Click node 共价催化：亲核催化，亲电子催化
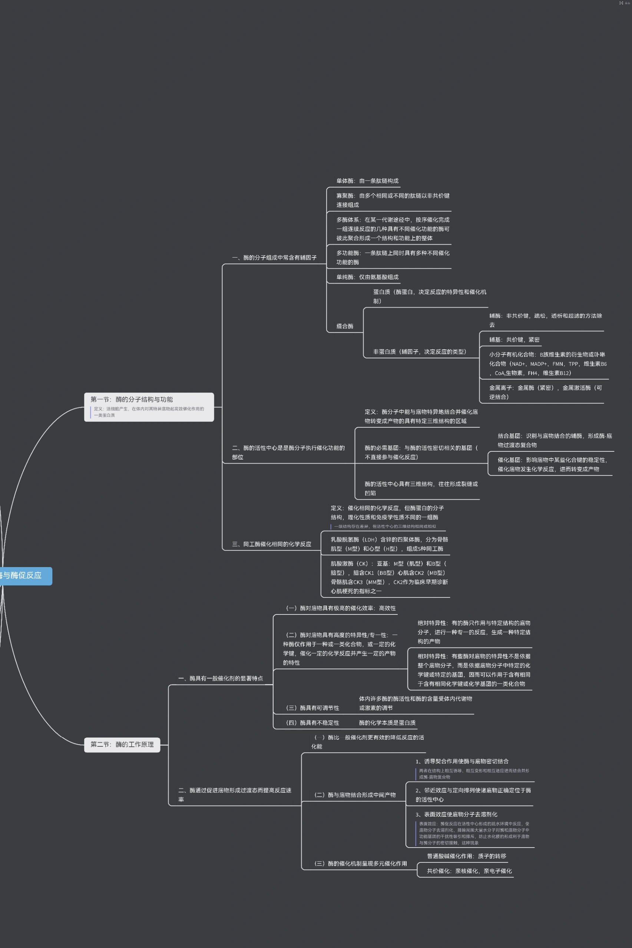The image size is (632, 948). click(x=469, y=871)
